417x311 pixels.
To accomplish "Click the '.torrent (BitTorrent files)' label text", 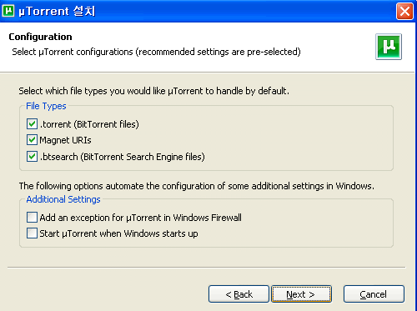I will 89,124.
